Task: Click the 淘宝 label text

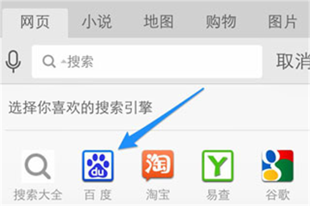Action: [158, 195]
